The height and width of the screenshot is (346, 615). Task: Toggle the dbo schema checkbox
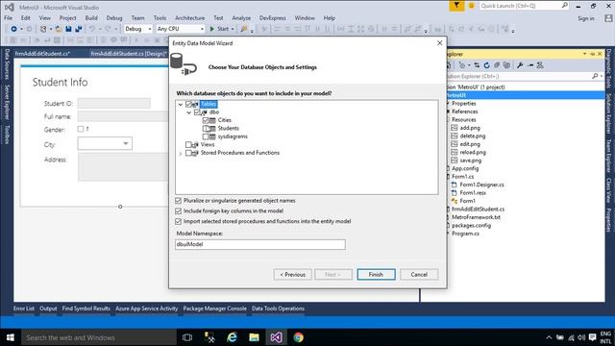click(197, 112)
